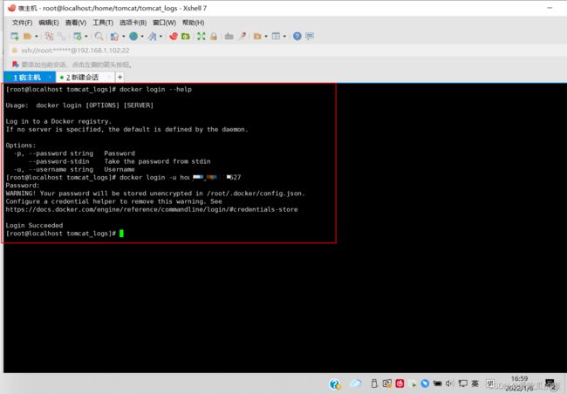Add a new tab with plus button
The image size is (567, 394).
(x=120, y=77)
